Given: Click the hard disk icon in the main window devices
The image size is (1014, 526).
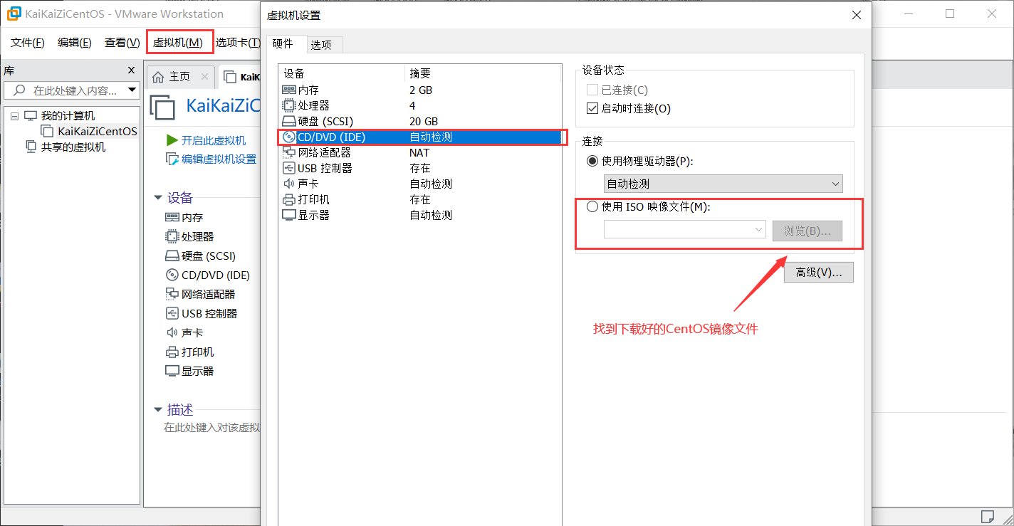Looking at the screenshot, I should 172,256.
